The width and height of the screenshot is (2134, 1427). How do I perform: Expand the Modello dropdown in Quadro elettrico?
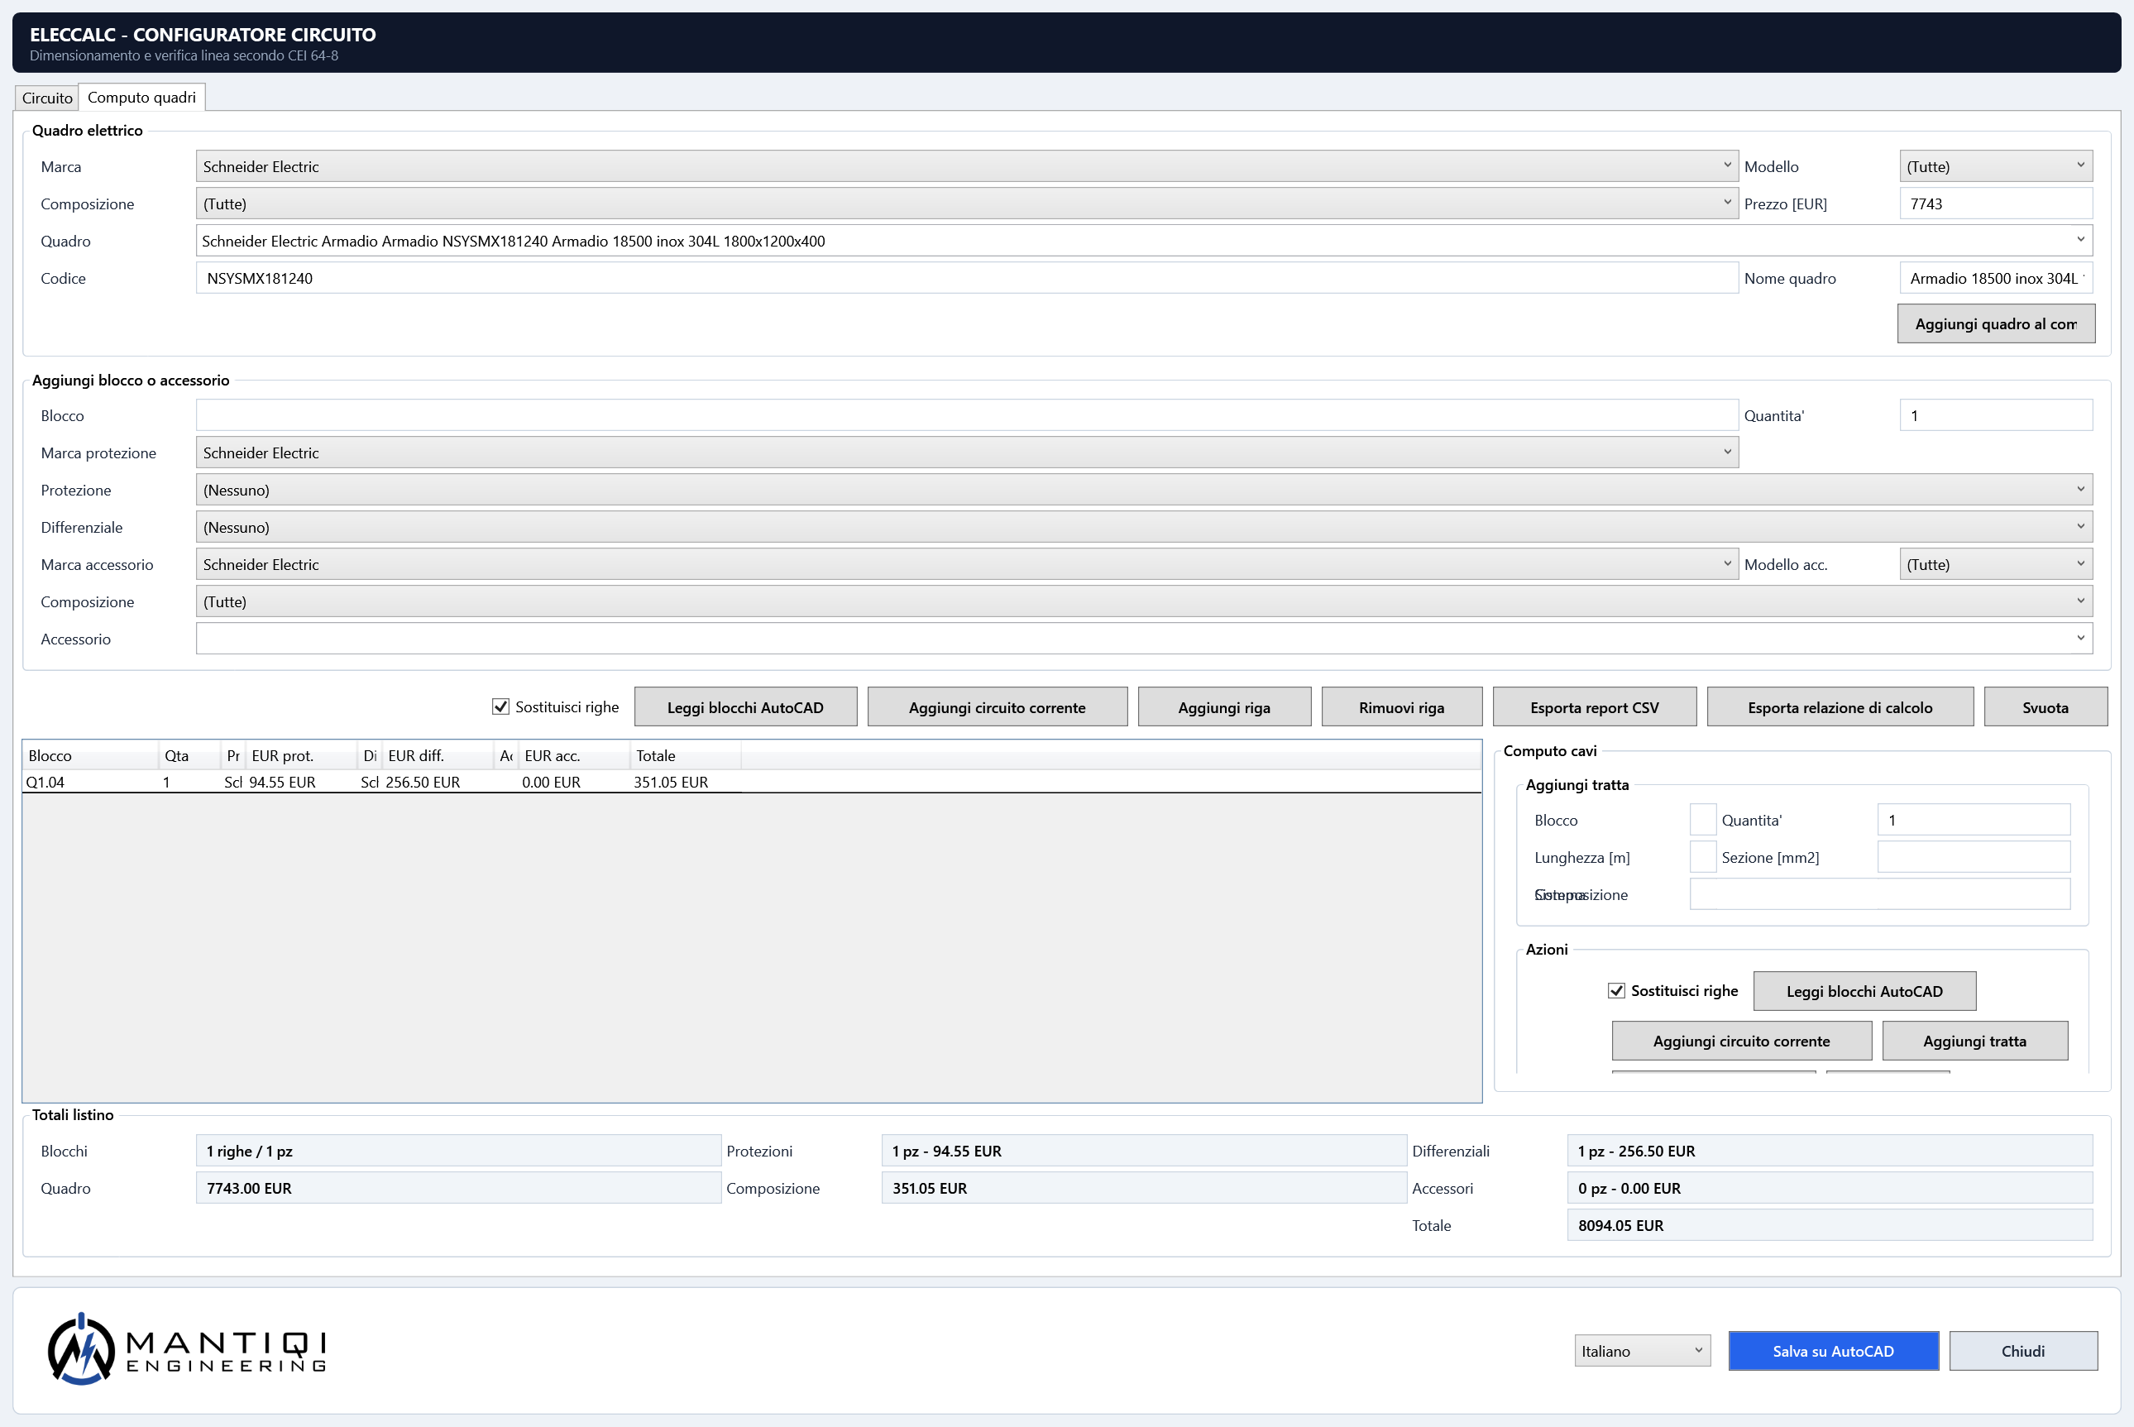pyautogui.click(x=1996, y=166)
